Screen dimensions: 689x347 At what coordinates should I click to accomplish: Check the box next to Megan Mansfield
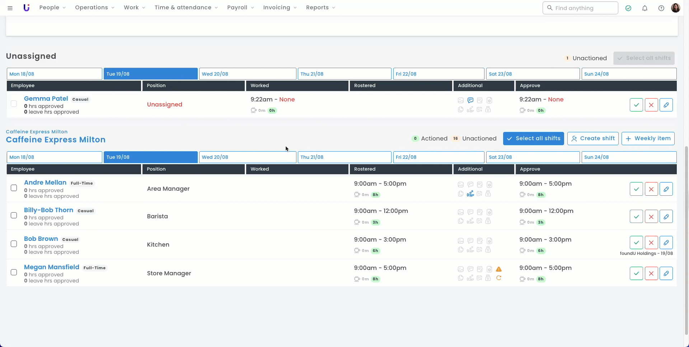(x=14, y=272)
